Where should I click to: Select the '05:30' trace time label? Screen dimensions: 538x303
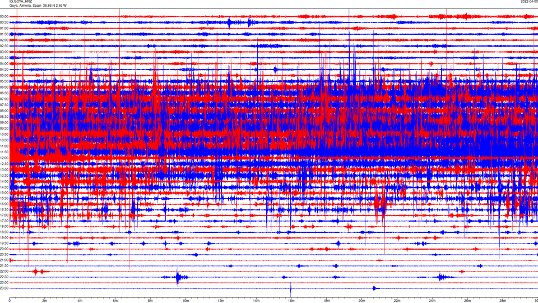coord(4,81)
